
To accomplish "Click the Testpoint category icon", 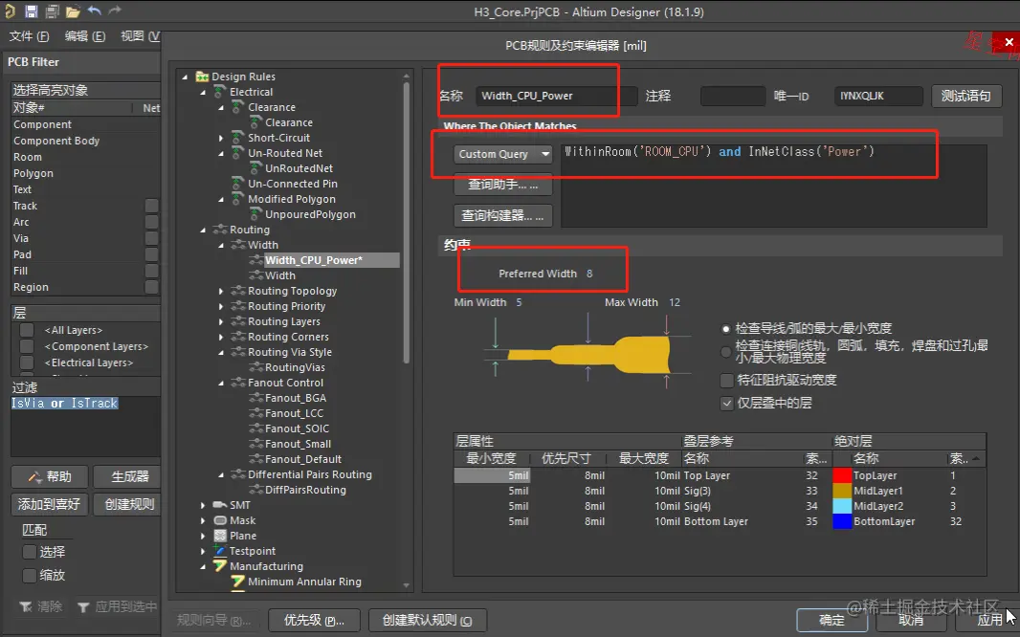I will click(220, 551).
